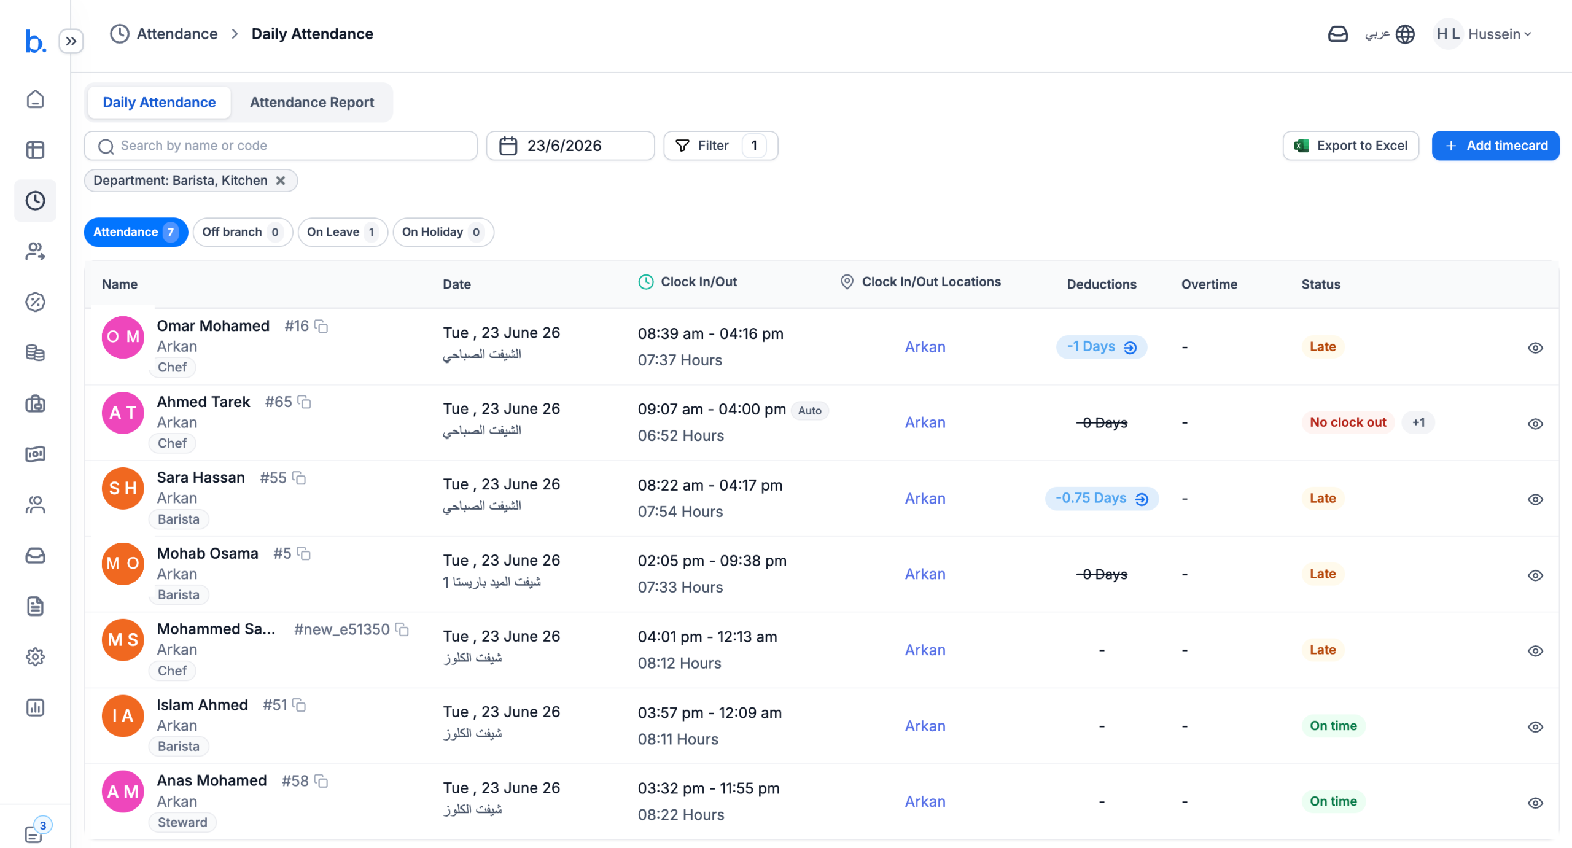Click the Auto tag on Ahmed Tarek's clock time

809,411
